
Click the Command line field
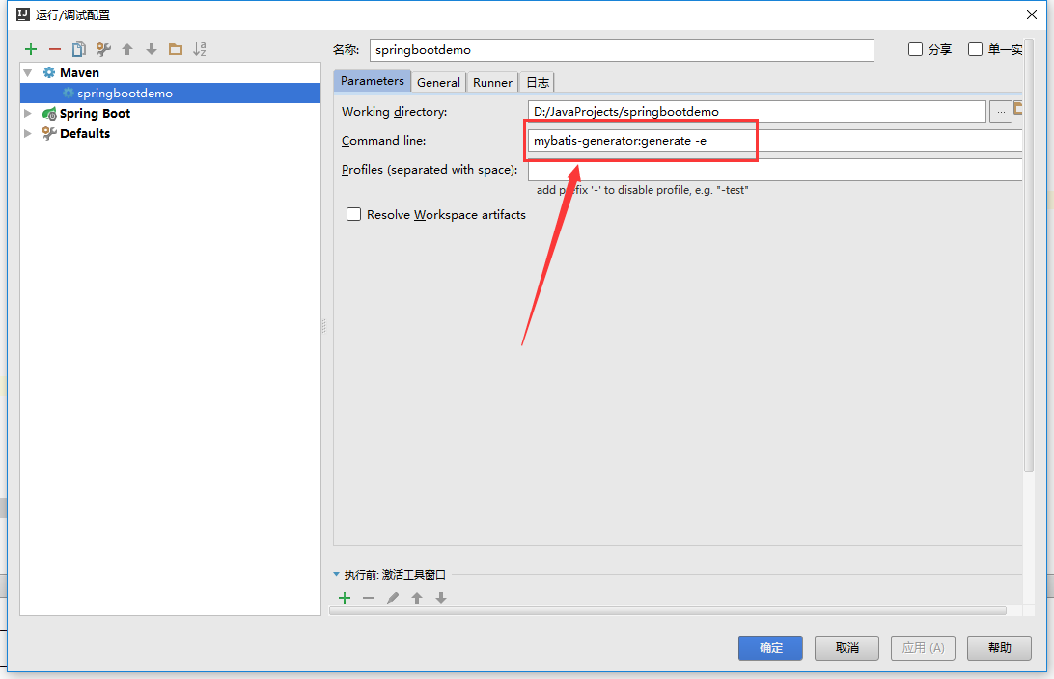coord(775,141)
